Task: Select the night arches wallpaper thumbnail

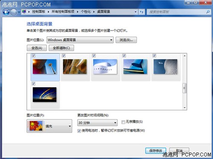Action: [45, 95]
